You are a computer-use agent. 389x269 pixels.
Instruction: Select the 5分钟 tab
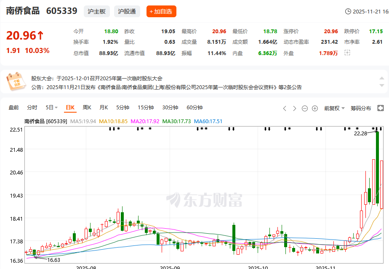pos(123,108)
